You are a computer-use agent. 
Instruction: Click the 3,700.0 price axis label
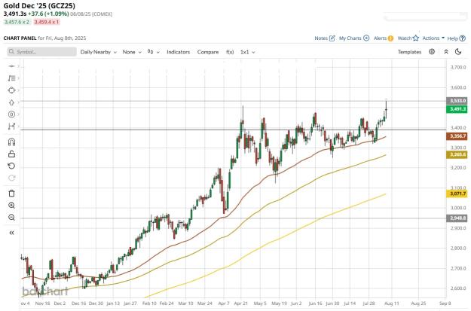(458, 67)
